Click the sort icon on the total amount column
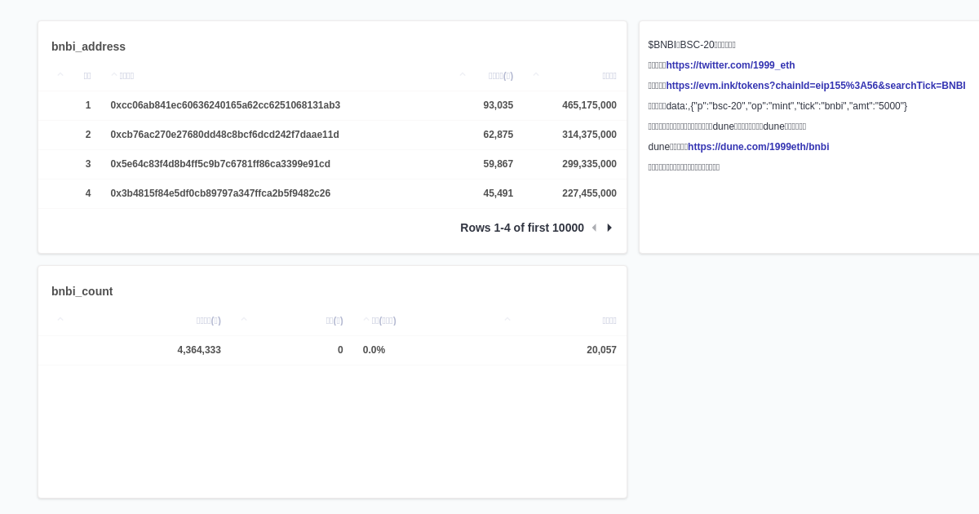 point(536,74)
